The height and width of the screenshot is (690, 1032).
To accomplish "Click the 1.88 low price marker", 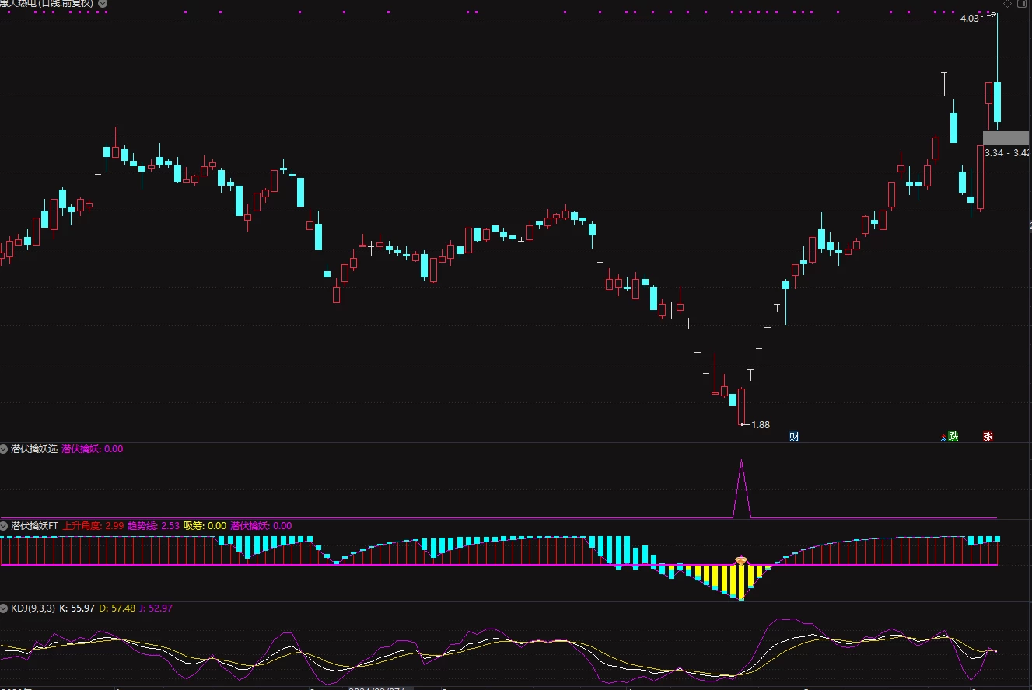I will pyautogui.click(x=760, y=425).
